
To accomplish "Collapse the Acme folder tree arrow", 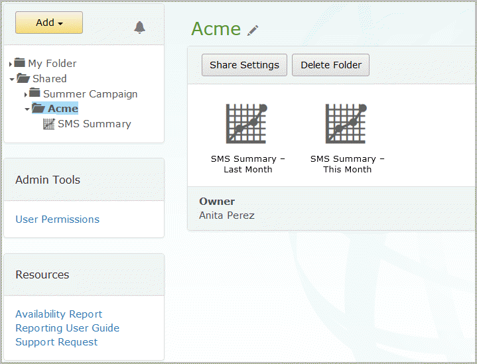I will coord(27,109).
